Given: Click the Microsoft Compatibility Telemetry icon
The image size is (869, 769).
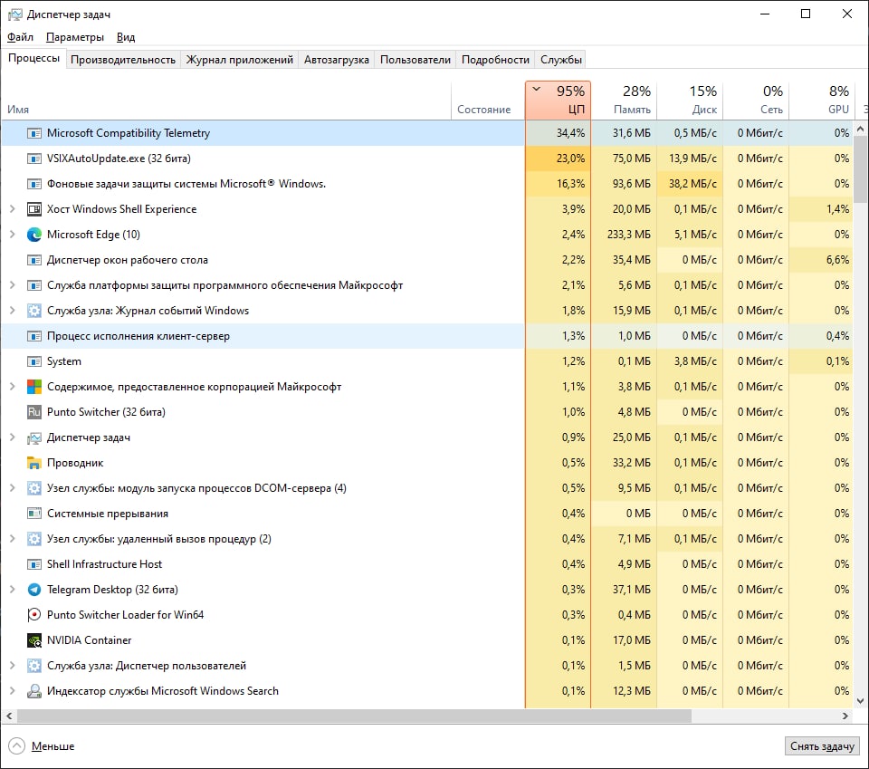Looking at the screenshot, I should pos(34,133).
